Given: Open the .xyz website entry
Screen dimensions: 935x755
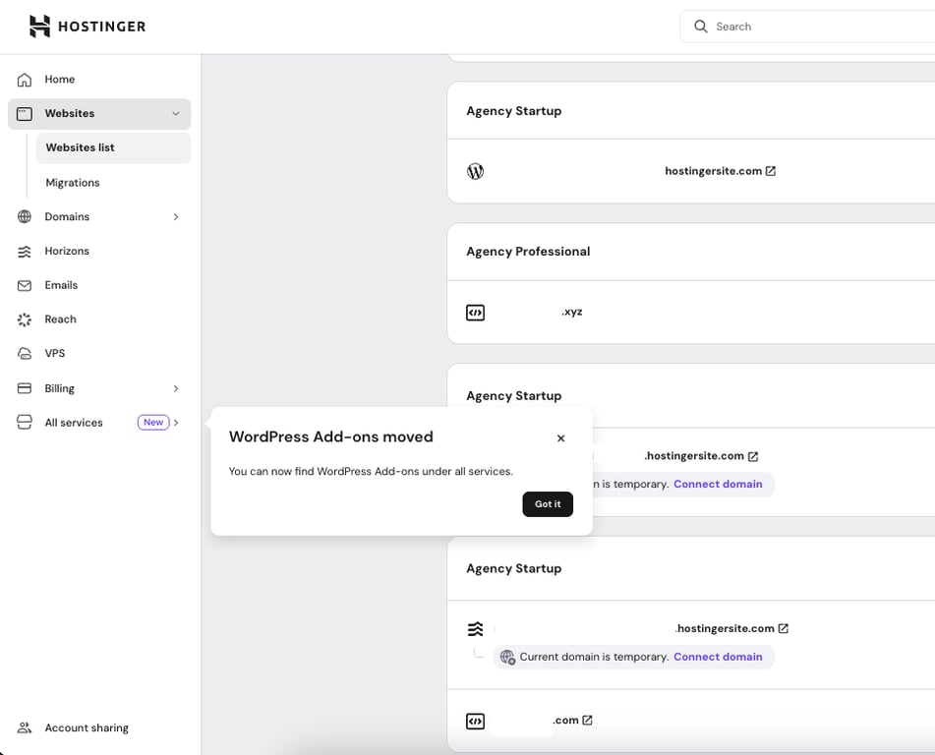Looking at the screenshot, I should (571, 312).
